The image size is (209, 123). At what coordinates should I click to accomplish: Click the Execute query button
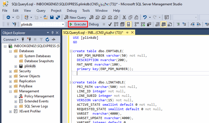(x=78, y=24)
